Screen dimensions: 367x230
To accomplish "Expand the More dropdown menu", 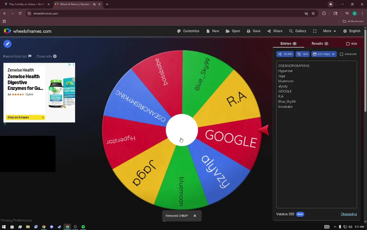I will (329, 31).
